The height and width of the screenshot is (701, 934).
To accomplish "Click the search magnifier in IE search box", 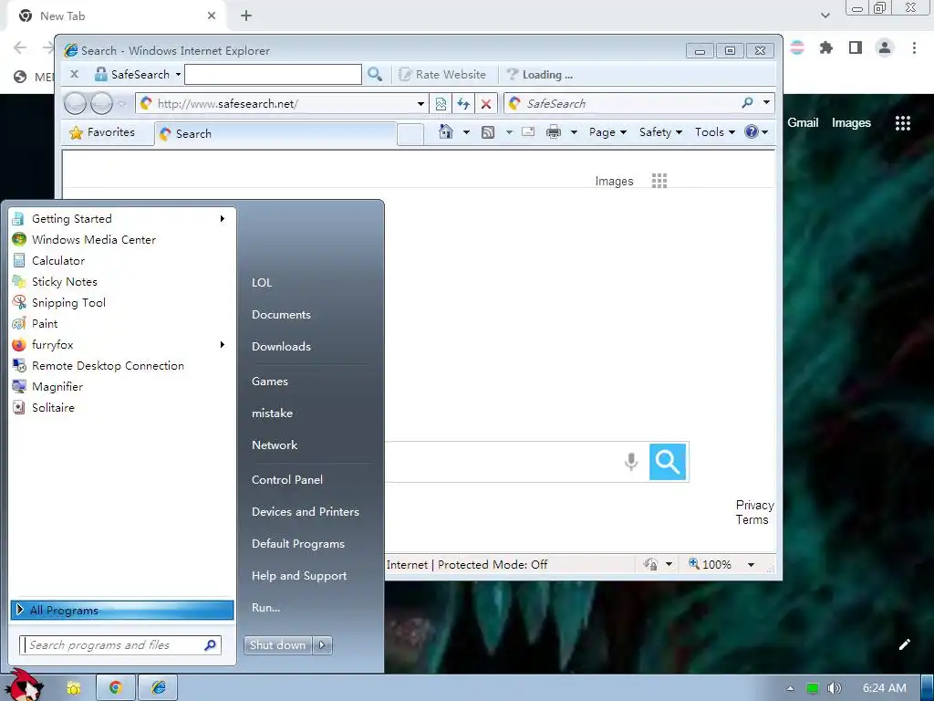I will (748, 103).
